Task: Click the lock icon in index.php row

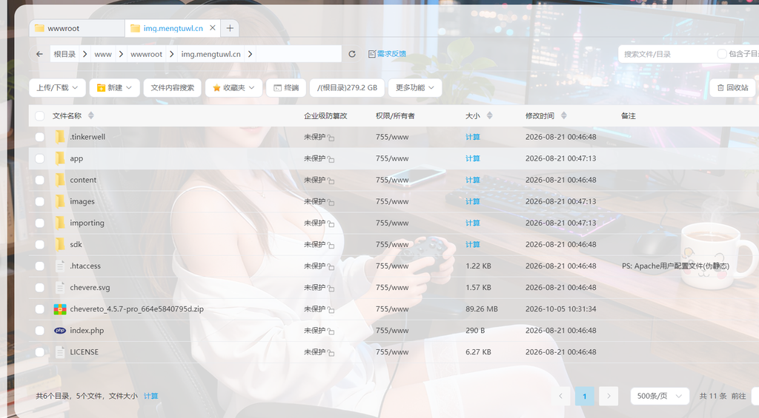Action: click(x=331, y=331)
